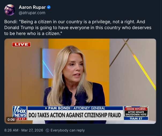Click the red LIVE badge in video

click(21, 45)
